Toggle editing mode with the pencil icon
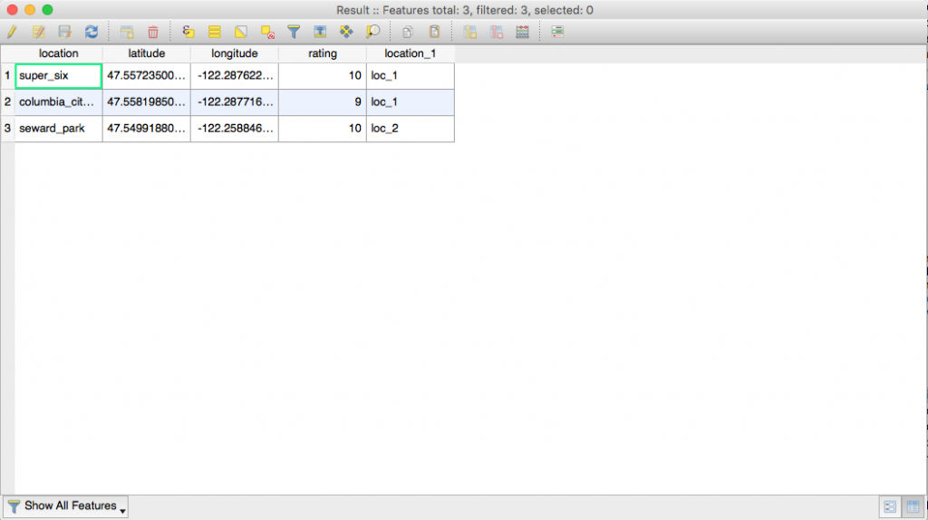928x520 pixels. [x=12, y=32]
